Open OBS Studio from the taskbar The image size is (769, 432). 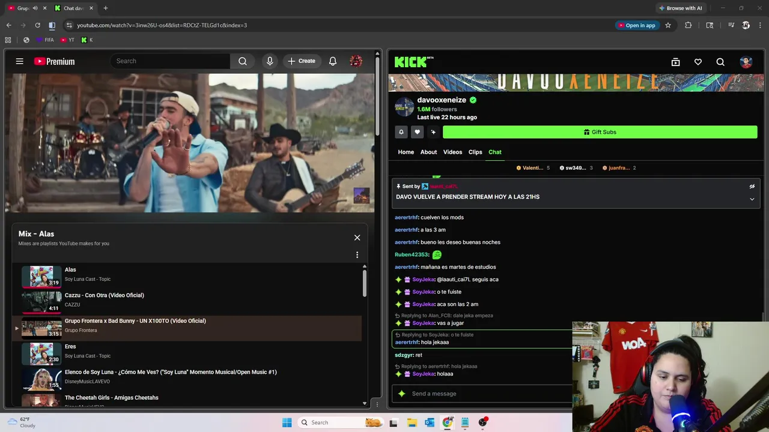point(483,422)
